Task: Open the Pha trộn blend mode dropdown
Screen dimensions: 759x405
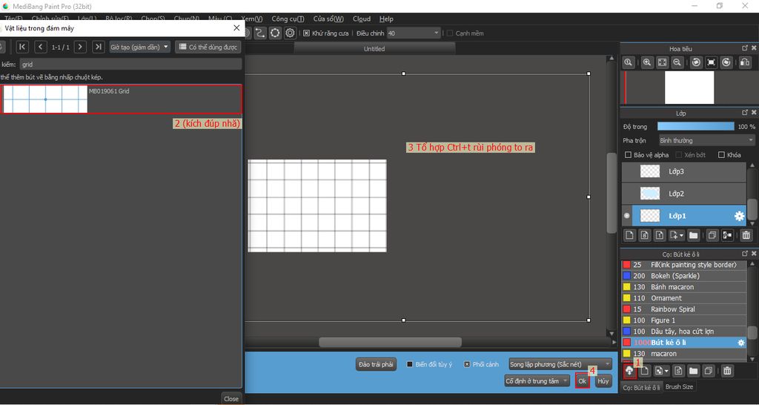Action: (x=706, y=140)
